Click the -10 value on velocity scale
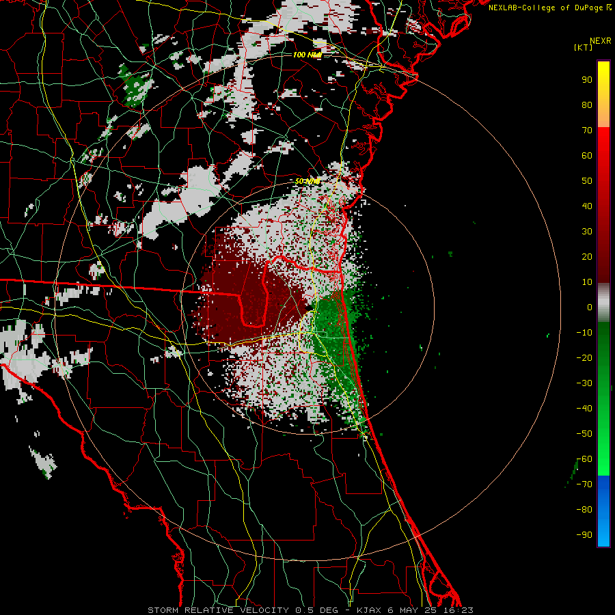This screenshot has width=615, height=615. (x=584, y=333)
